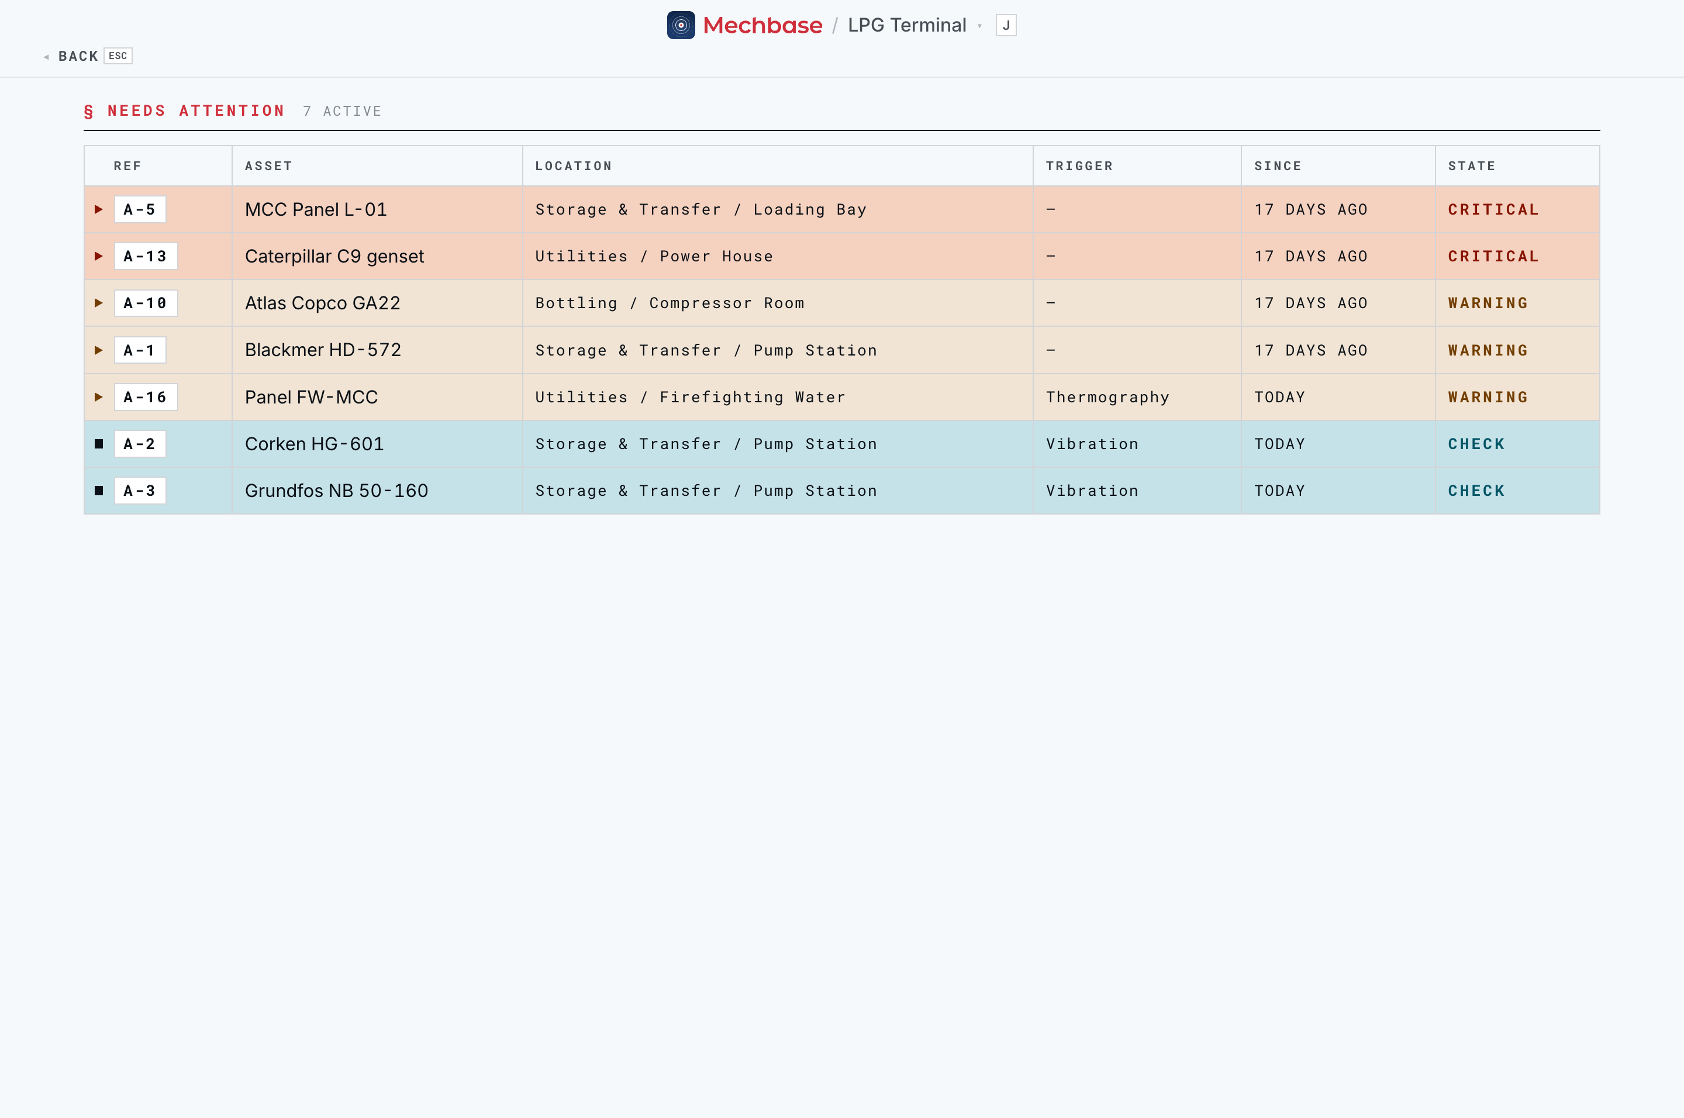Click the CHECK state for Corken HG-601
The width and height of the screenshot is (1684, 1118).
tap(1476, 443)
